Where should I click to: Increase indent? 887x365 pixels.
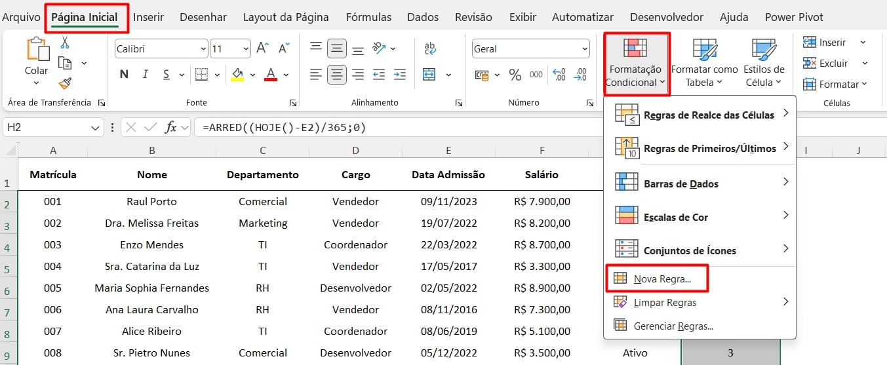click(399, 74)
